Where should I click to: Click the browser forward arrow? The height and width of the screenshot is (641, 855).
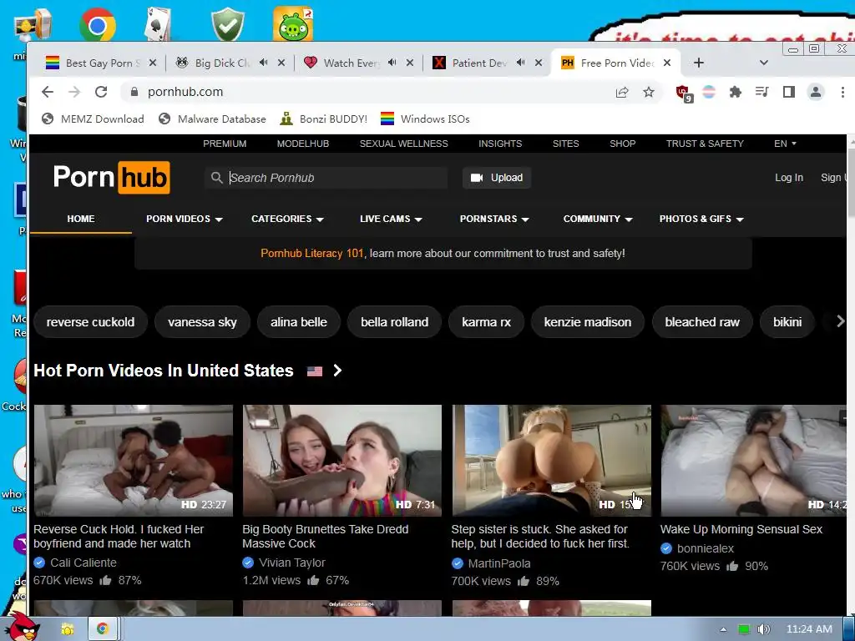[x=74, y=92]
